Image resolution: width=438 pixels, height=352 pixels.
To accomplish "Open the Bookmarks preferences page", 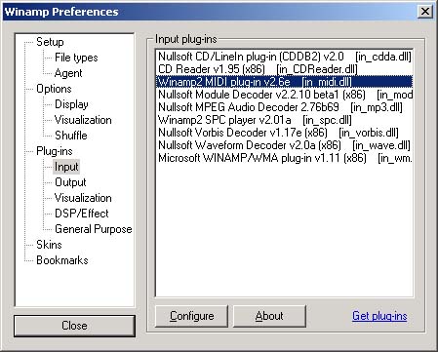I will point(62,260).
